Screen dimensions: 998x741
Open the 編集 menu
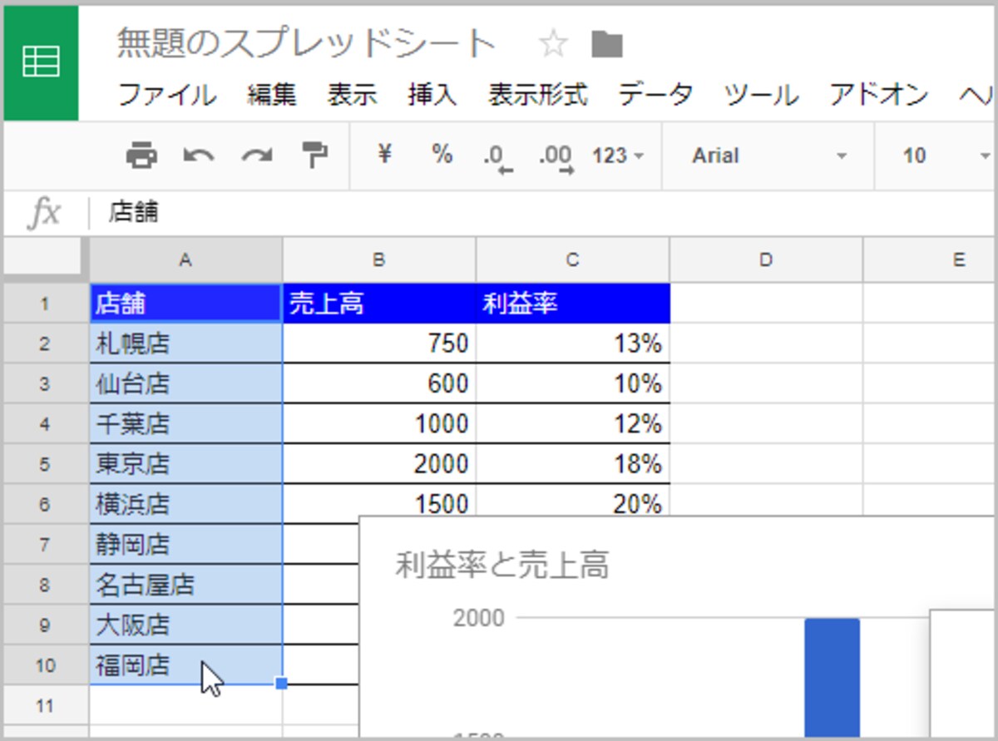(x=271, y=95)
